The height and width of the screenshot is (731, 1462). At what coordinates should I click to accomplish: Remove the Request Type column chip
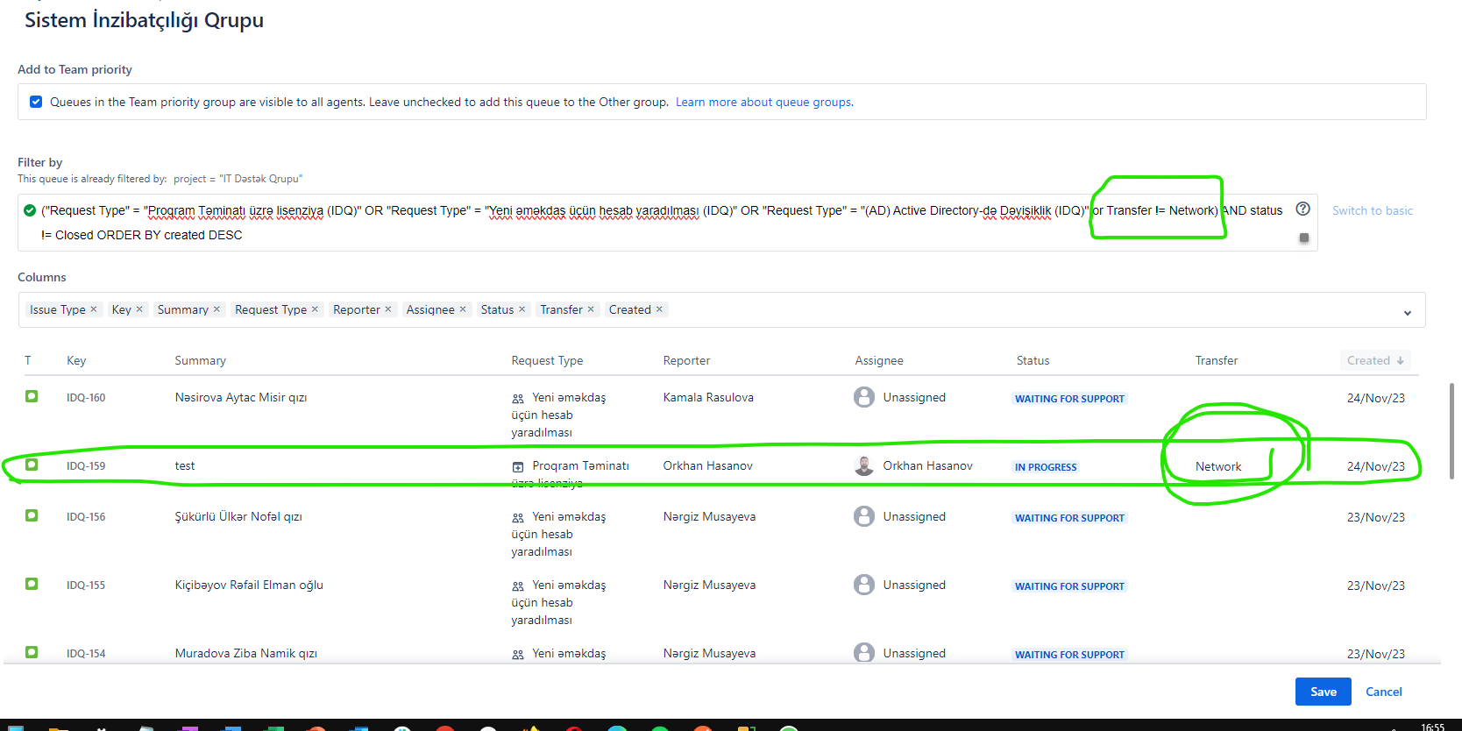coord(315,309)
